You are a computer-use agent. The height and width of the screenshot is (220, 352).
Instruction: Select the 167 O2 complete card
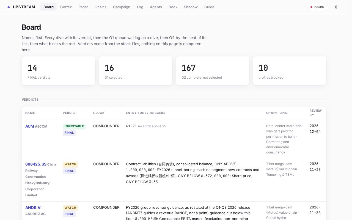click(213, 71)
